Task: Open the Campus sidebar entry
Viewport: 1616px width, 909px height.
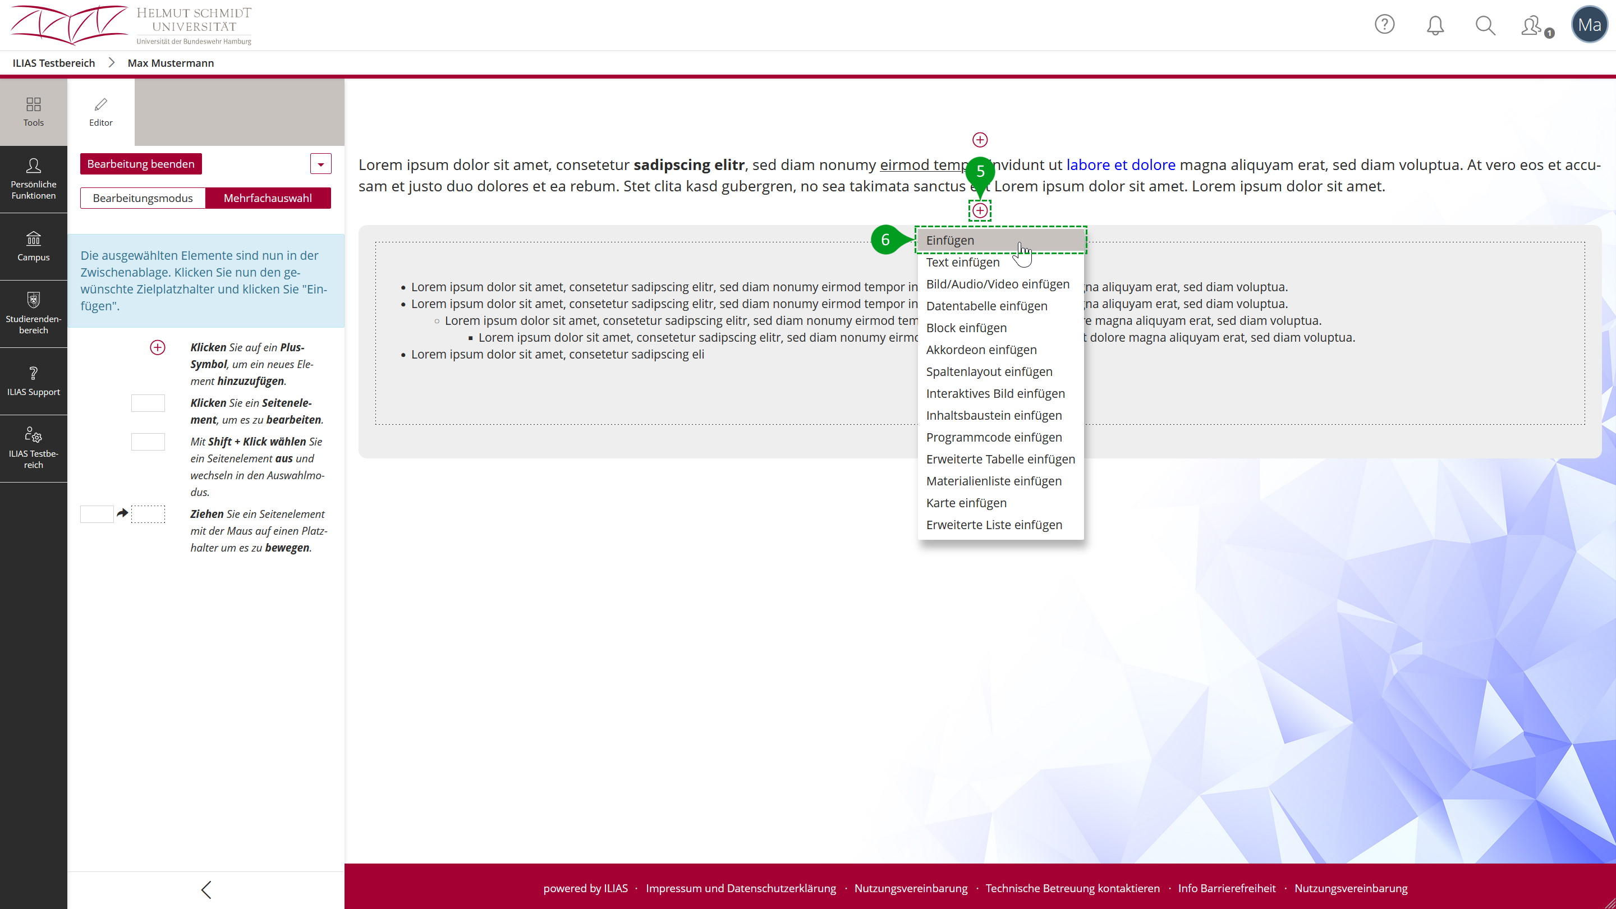Action: click(x=33, y=246)
